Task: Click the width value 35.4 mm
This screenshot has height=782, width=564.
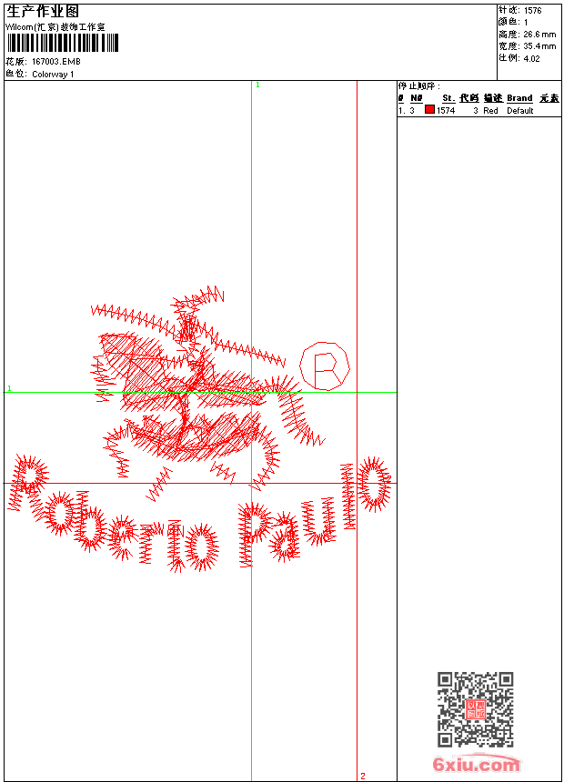Action: click(x=539, y=46)
